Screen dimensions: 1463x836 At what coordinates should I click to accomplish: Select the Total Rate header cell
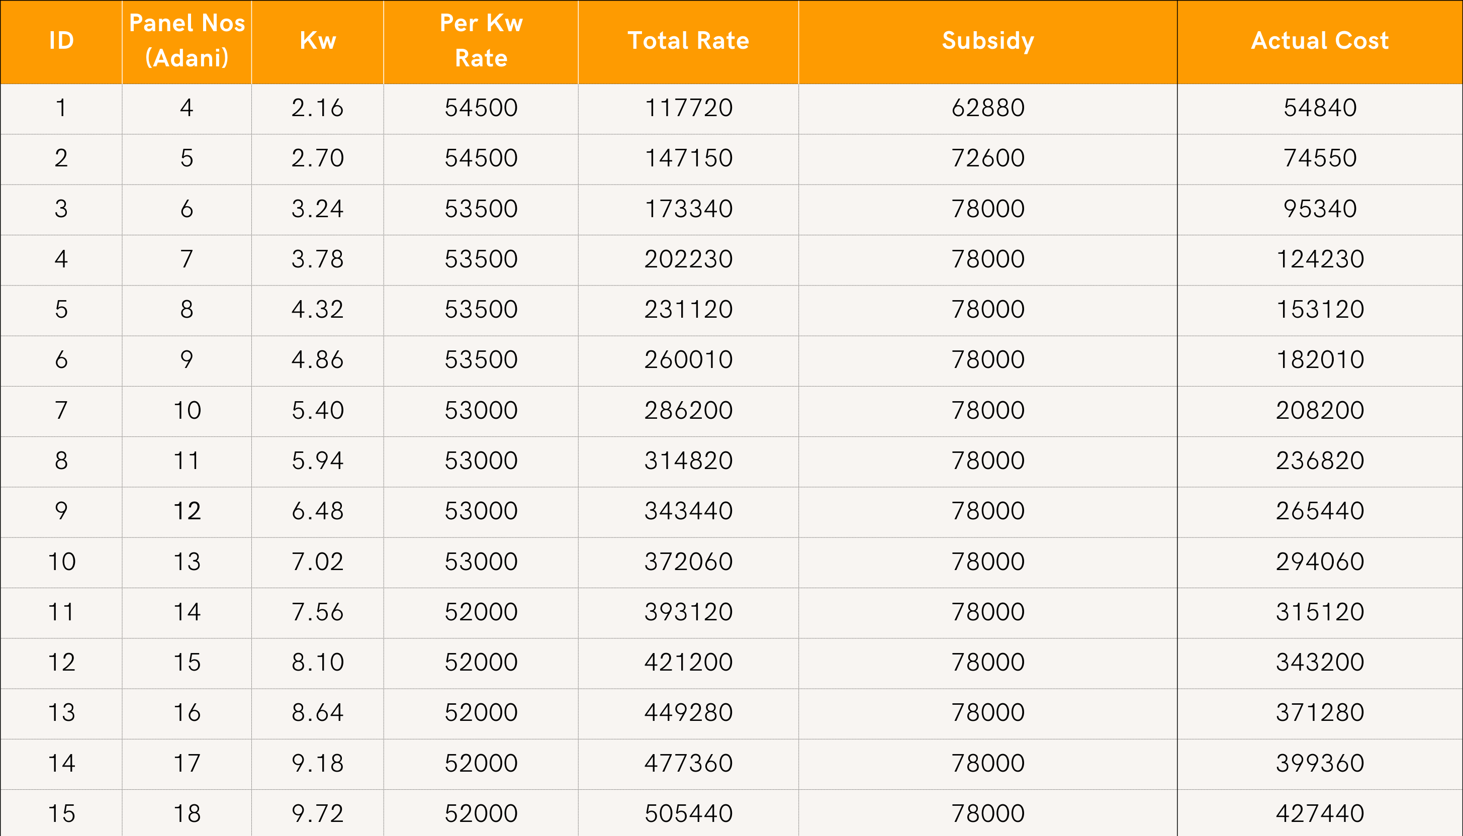[688, 41]
